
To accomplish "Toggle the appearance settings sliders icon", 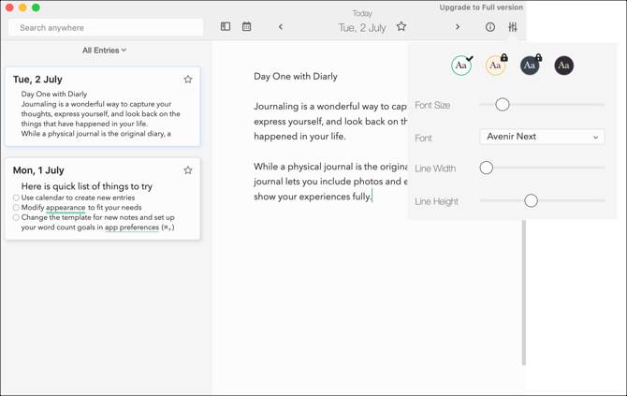I will (513, 27).
